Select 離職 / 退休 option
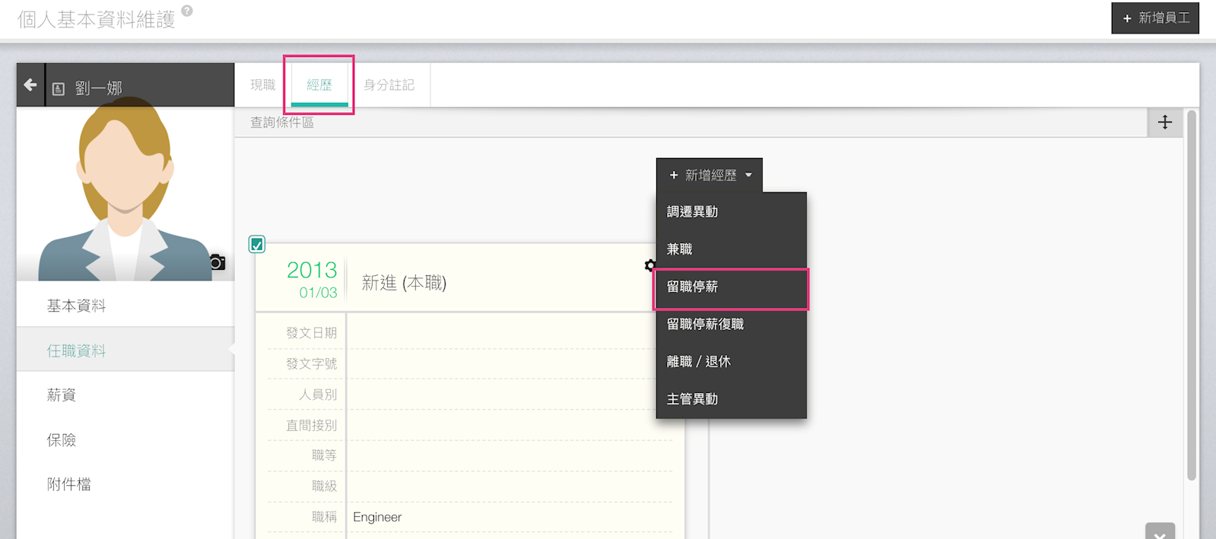Screen dimensions: 1216x539 [698, 362]
